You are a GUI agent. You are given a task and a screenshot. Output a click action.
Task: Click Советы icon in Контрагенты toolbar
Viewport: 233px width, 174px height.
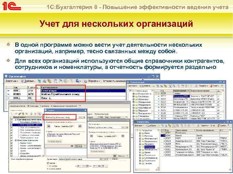coord(222,125)
